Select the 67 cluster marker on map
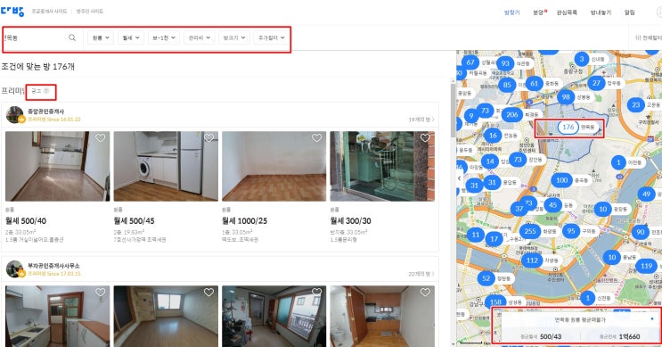The width and height of the screenshot is (662, 347). pyautogui.click(x=470, y=62)
